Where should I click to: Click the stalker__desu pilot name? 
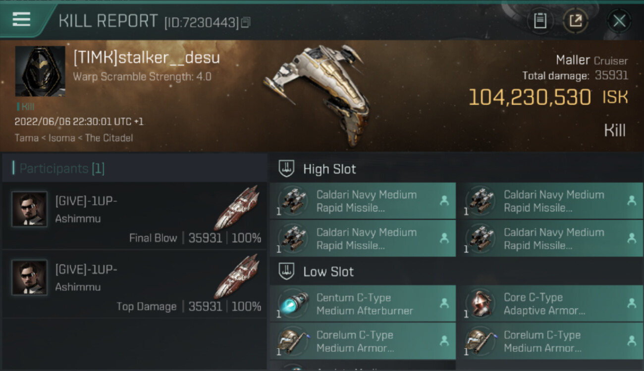point(147,58)
